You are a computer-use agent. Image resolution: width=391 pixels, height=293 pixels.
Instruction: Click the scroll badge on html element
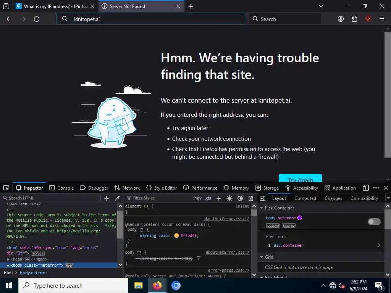click(38, 253)
